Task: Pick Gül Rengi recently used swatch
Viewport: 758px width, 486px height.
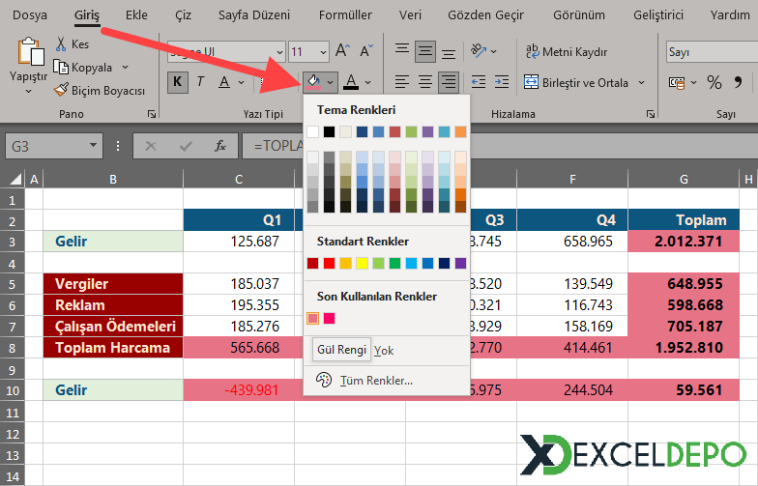Action: click(x=313, y=319)
